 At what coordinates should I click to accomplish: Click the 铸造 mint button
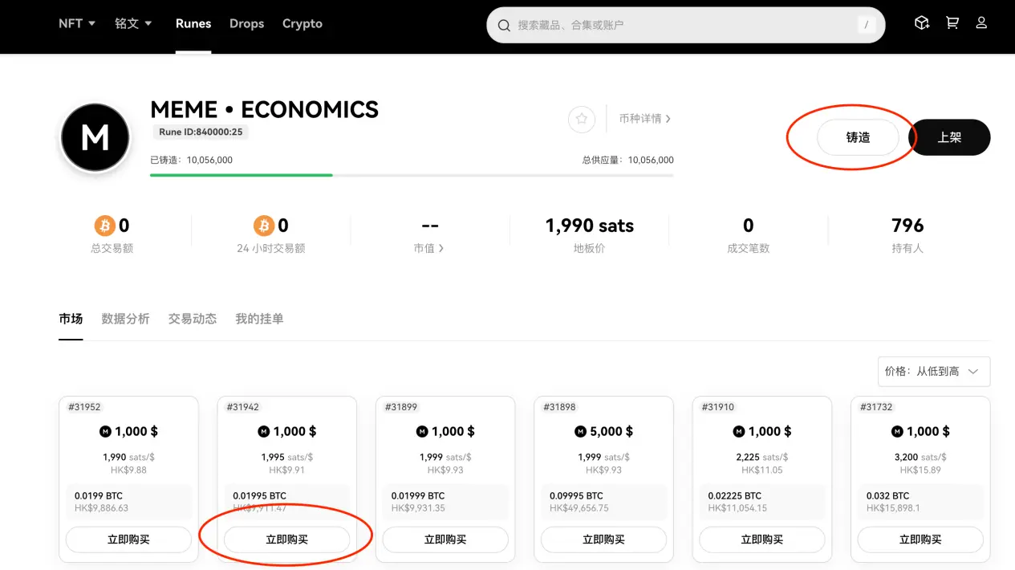(858, 137)
